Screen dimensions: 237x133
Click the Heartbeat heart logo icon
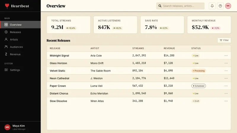pos(7,6)
